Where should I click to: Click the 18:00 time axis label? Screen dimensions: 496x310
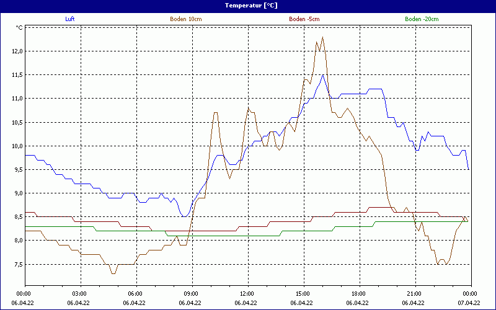click(x=358, y=294)
